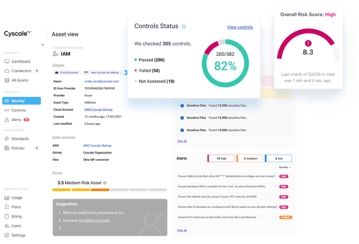
Task: Collapse the sidebar with arrow
Action: (x=42, y=45)
